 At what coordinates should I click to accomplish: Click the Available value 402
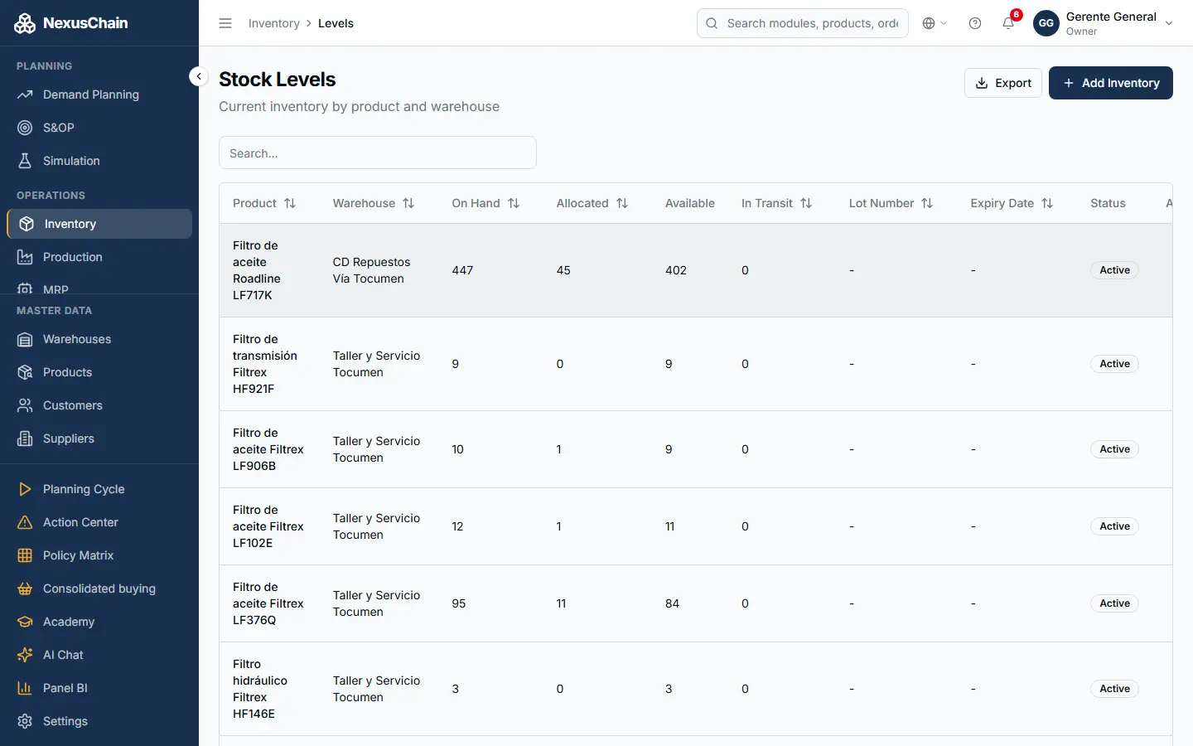[676, 270]
